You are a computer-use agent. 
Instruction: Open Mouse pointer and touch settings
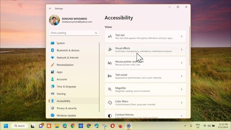coord(145,63)
